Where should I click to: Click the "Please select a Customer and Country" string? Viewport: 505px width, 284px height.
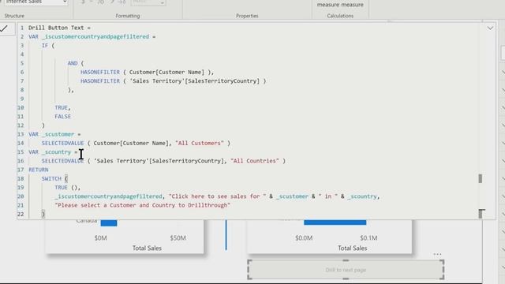(142, 205)
